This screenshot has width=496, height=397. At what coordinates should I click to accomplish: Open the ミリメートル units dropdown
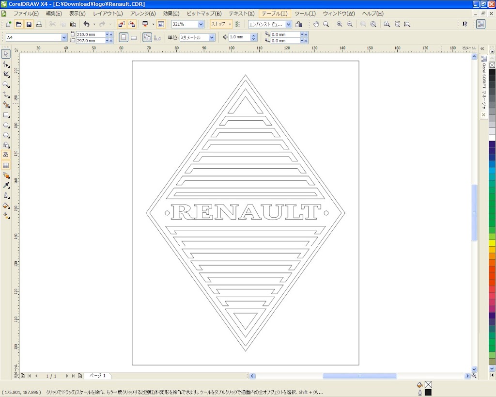pos(212,37)
